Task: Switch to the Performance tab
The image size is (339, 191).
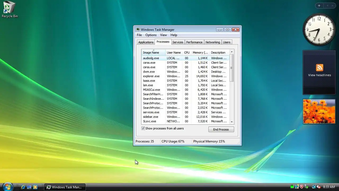Action: (x=194, y=42)
